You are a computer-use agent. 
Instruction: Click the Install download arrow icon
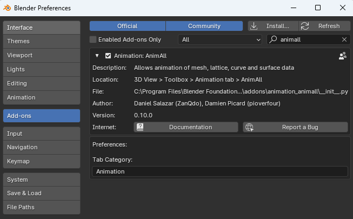pos(254,26)
